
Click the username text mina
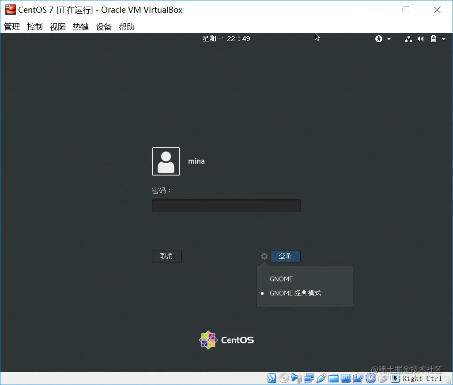196,161
